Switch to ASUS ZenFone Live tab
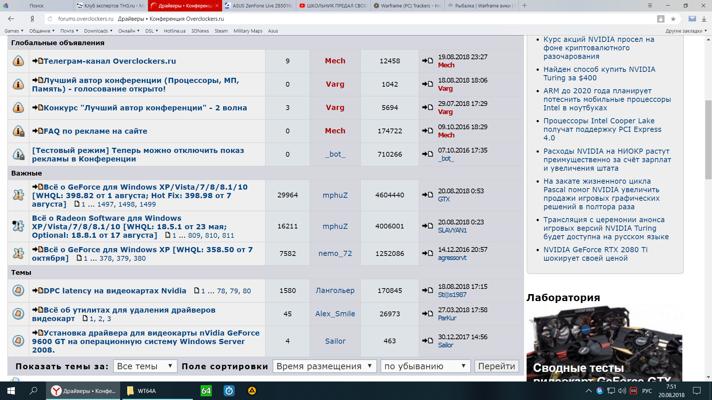This screenshot has width=712, height=400. pos(259,6)
